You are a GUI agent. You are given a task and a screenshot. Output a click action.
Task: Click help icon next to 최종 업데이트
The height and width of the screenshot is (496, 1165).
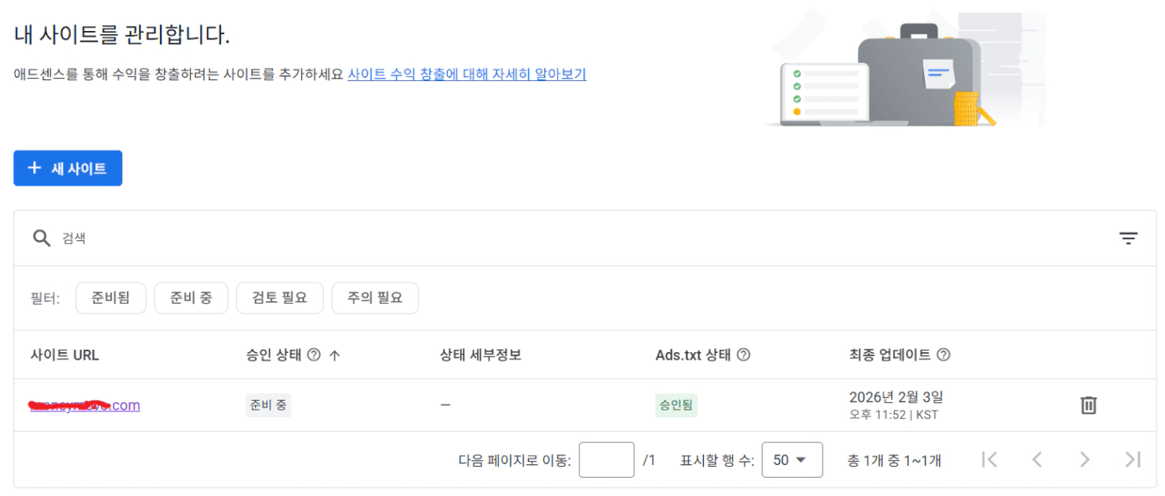coord(943,355)
